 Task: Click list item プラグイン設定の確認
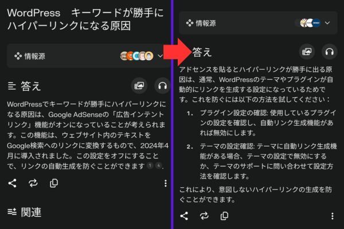268,123
